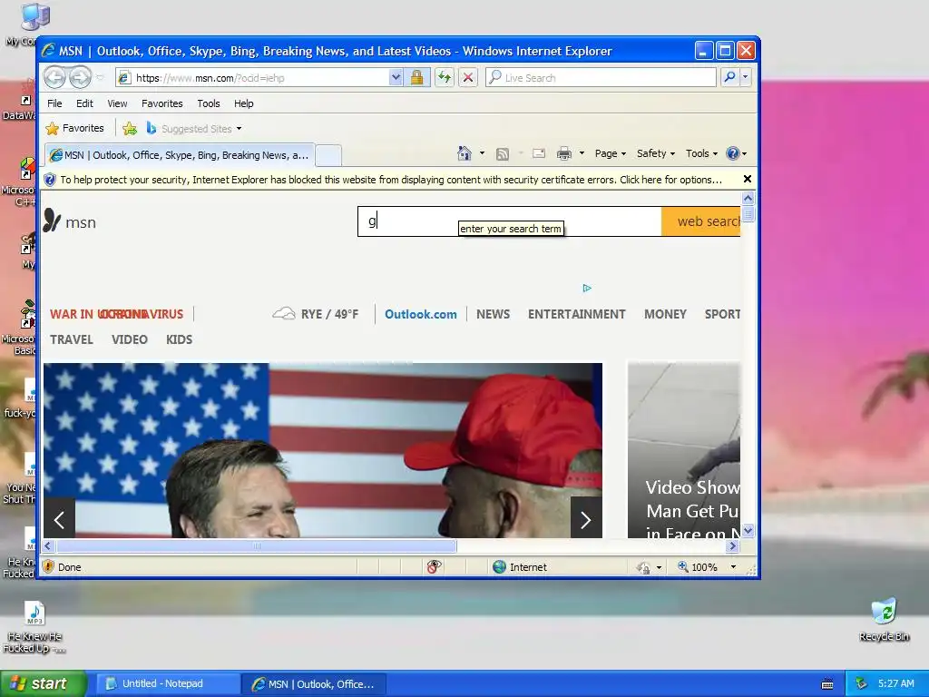
Task: Open the Windows start button
Action: point(43,684)
